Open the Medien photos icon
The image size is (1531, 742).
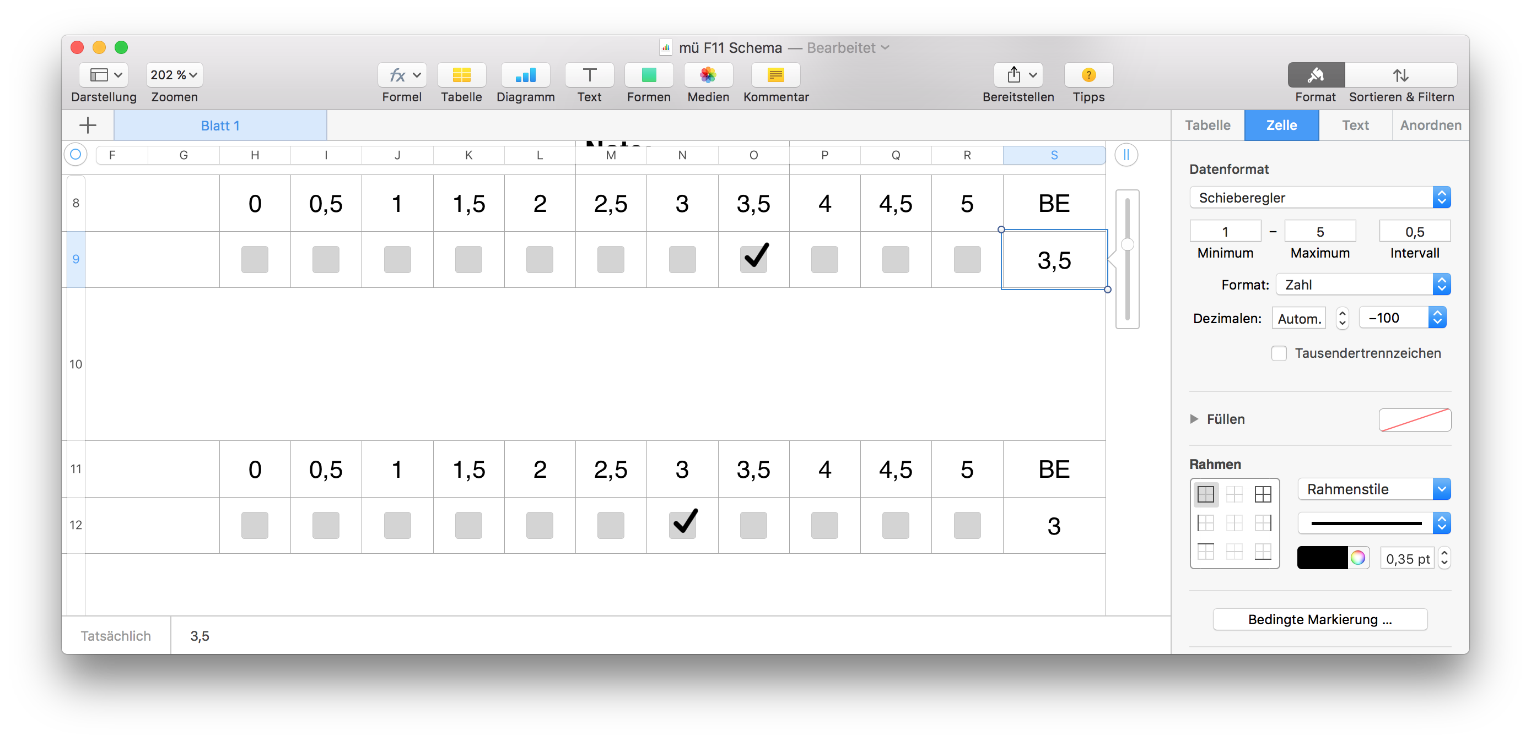pyautogui.click(x=708, y=75)
